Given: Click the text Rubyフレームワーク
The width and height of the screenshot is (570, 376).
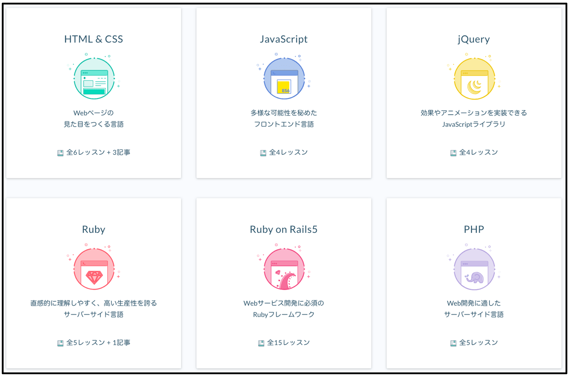Looking at the screenshot, I should coord(284,315).
